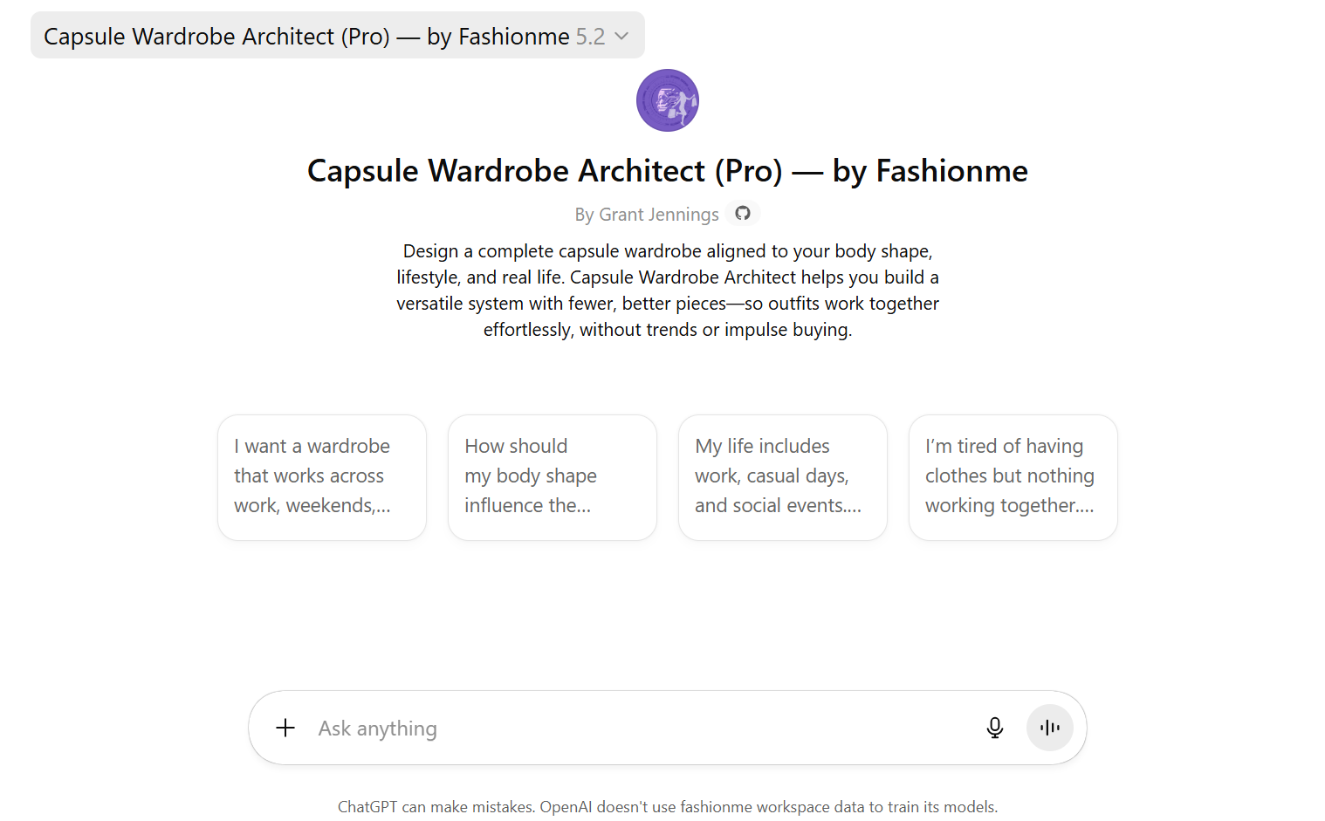Choose 'I want a wardrobe that works' prompt

(322, 477)
